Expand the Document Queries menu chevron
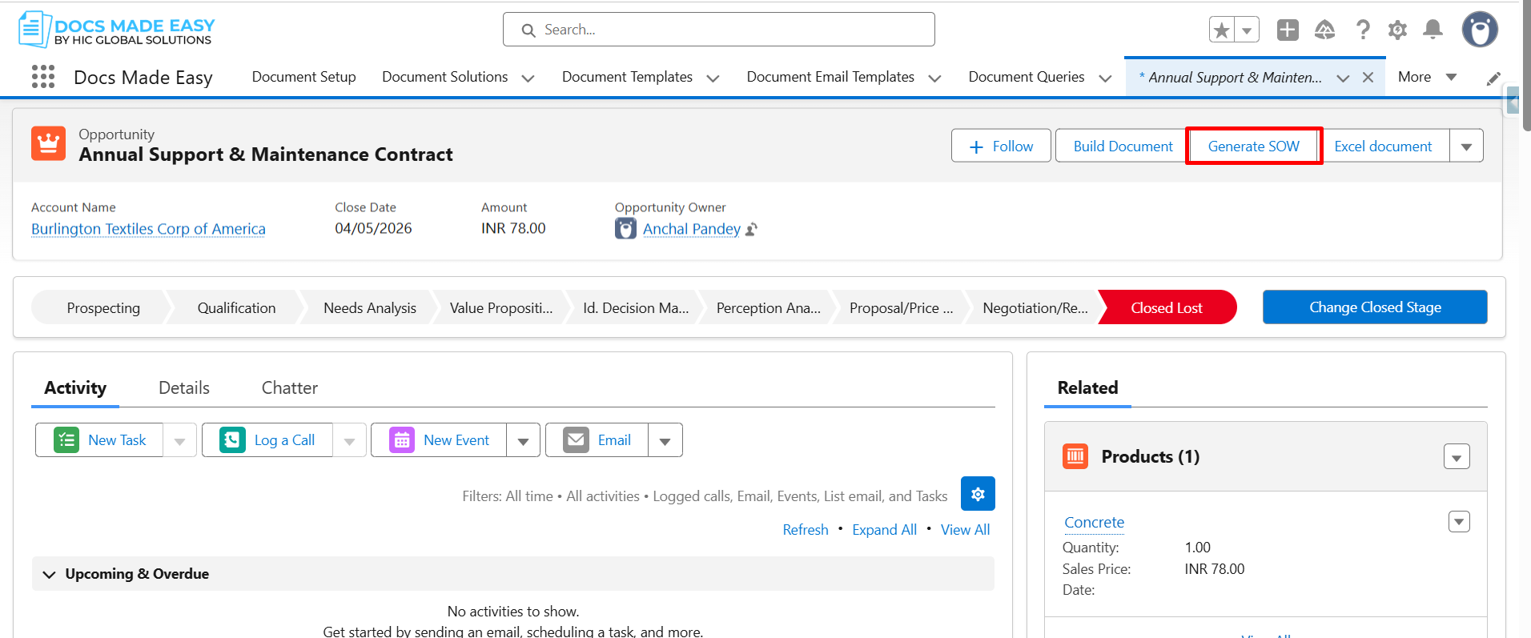The image size is (1531, 638). [x=1105, y=78]
